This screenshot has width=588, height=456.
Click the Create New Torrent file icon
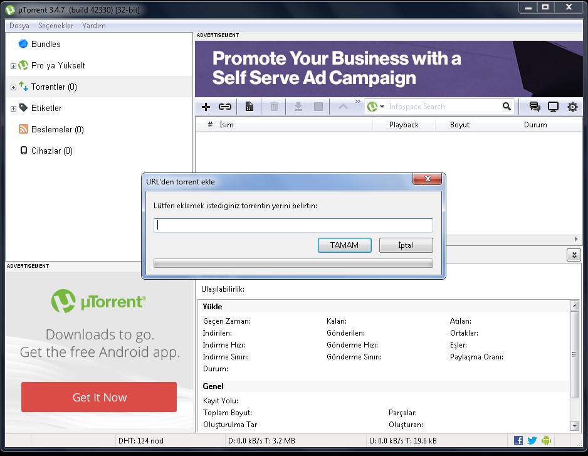click(249, 107)
